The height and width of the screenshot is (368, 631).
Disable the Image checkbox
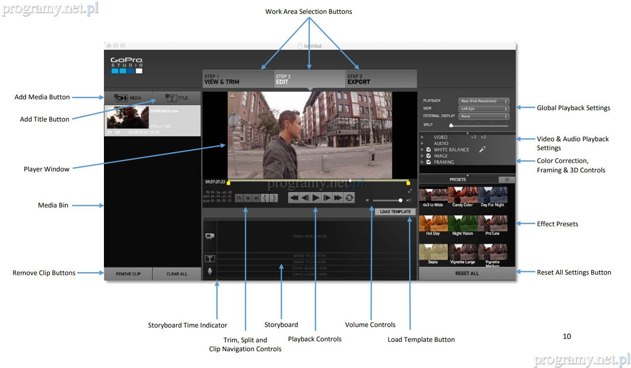(429, 156)
